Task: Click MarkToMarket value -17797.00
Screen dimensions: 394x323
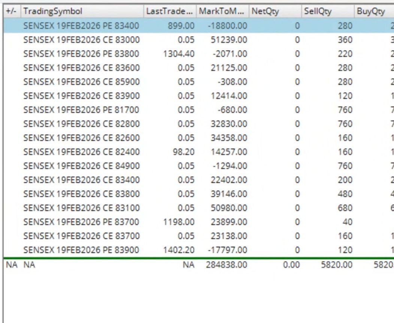Action: click(228, 250)
